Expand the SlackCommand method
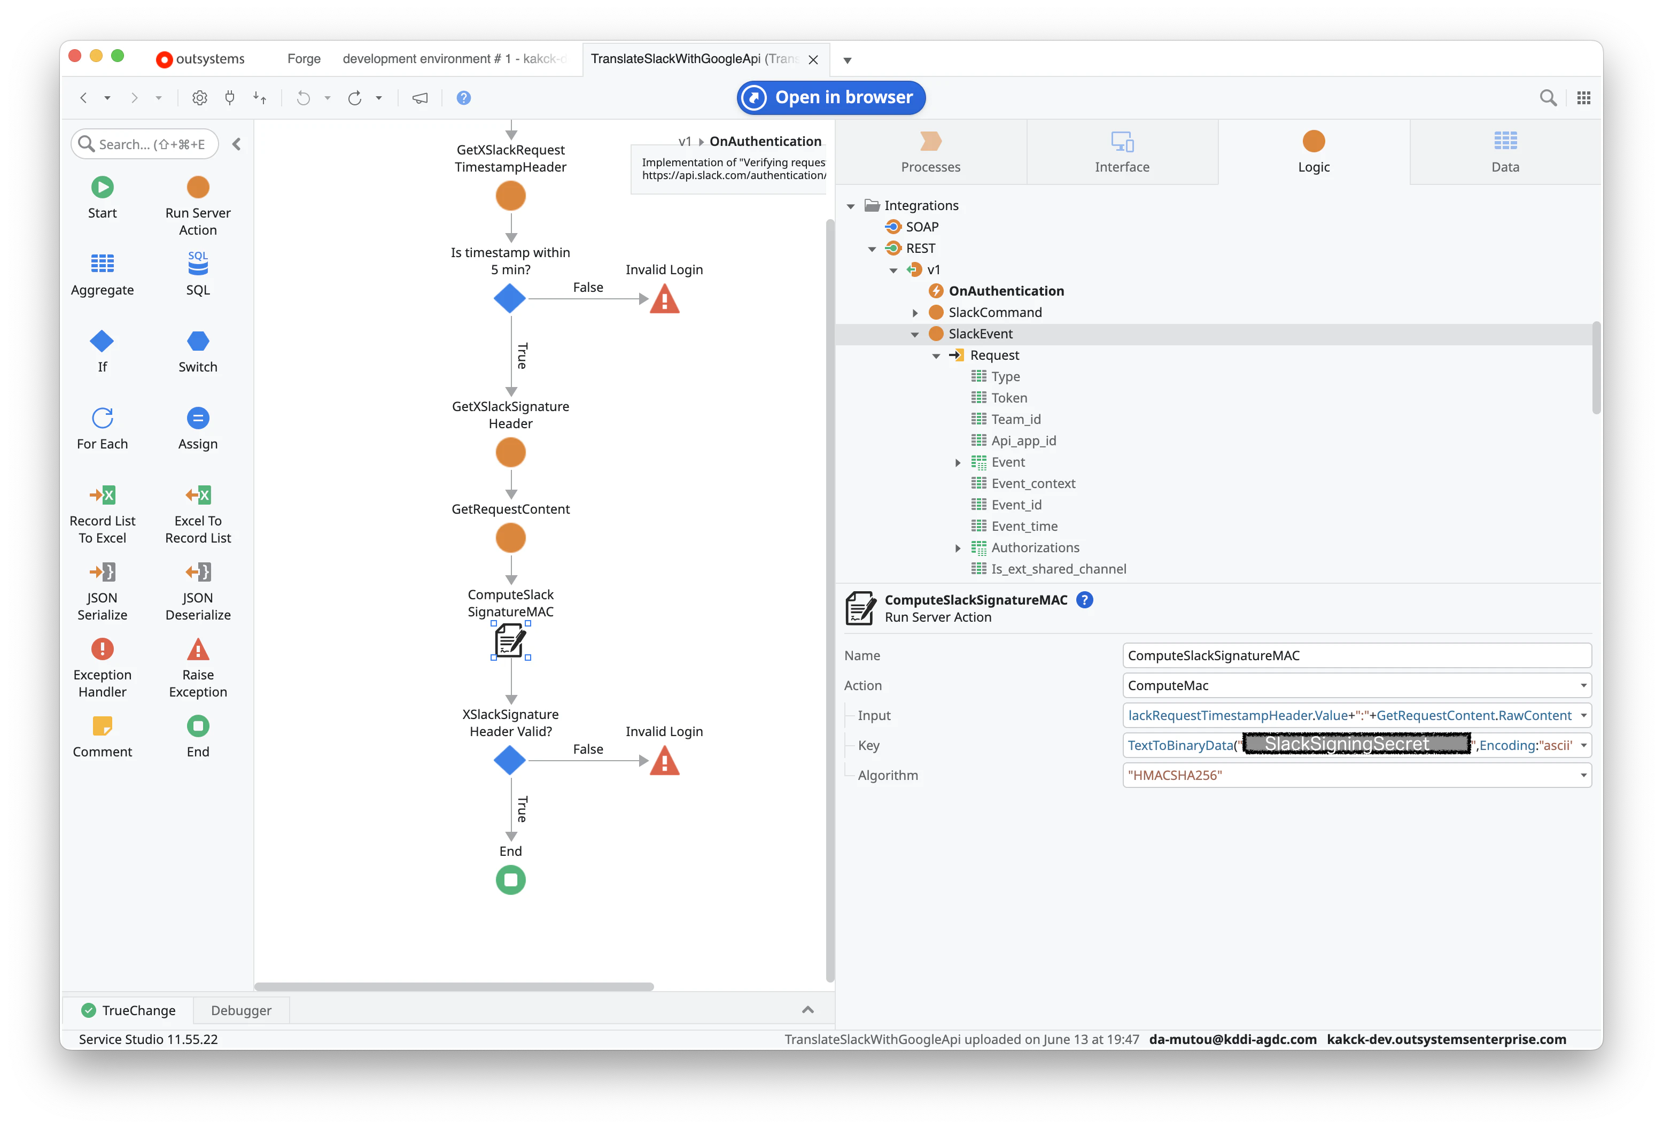 click(914, 313)
